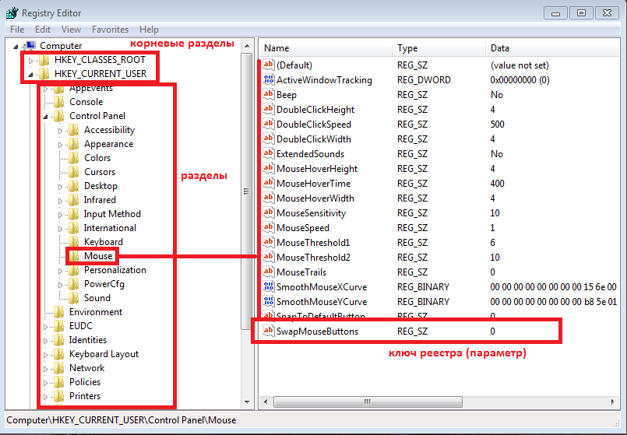Select the Infrared key

[100, 200]
